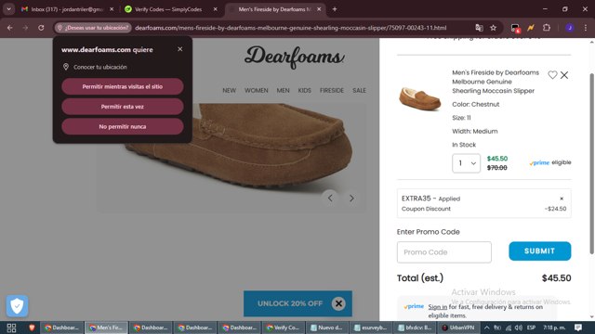Select the Men's Fireside by Dearfoams tab
Screen dimensions: 595x334
coord(275,9)
